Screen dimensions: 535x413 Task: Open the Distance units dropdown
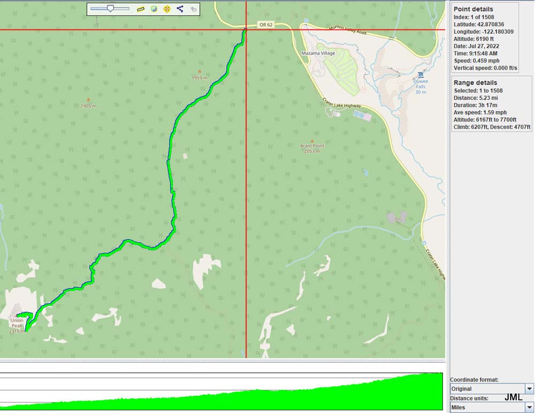tap(529, 408)
